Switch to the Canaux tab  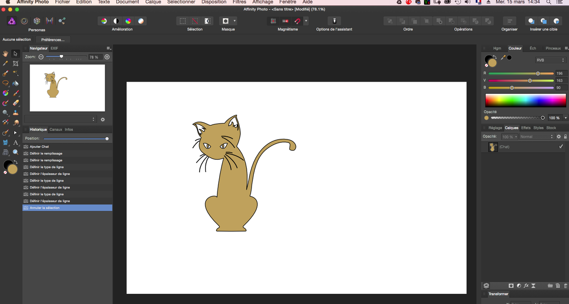coord(56,130)
